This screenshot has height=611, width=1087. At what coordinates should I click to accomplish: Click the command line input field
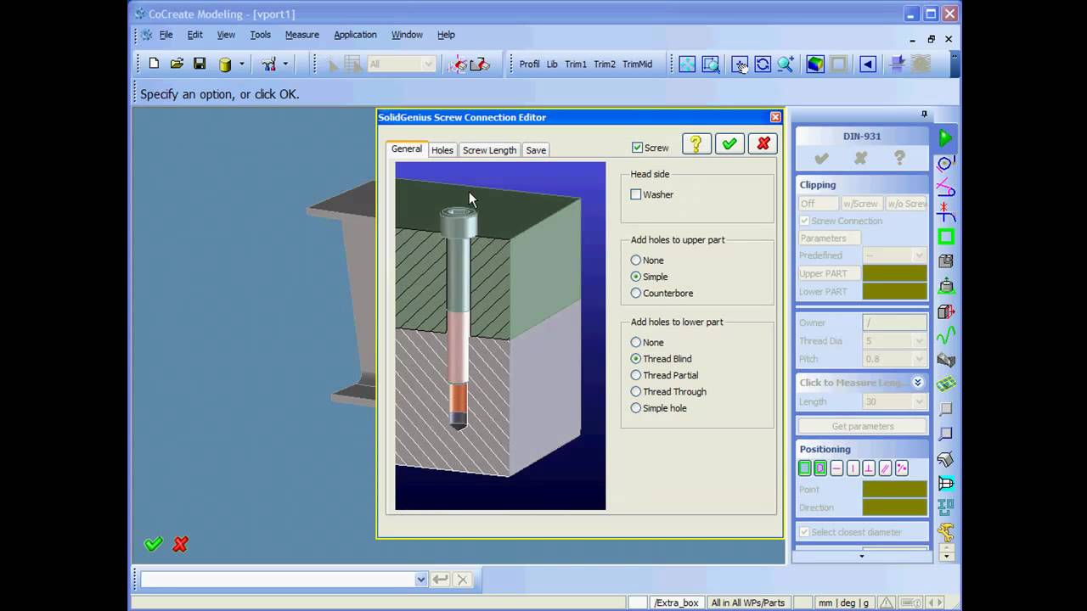[x=278, y=580]
